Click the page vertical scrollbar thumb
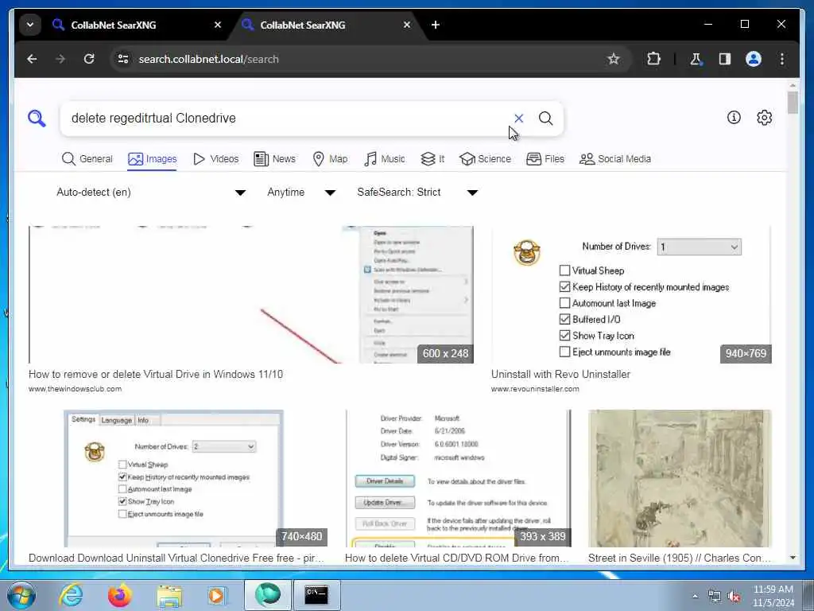This screenshot has width=814, height=611. [x=793, y=103]
